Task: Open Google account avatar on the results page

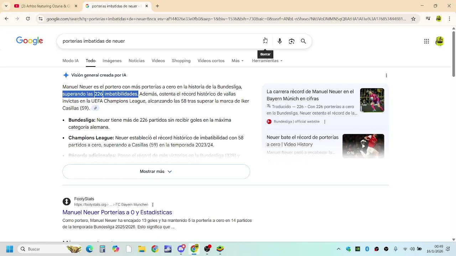Action: coord(440,41)
